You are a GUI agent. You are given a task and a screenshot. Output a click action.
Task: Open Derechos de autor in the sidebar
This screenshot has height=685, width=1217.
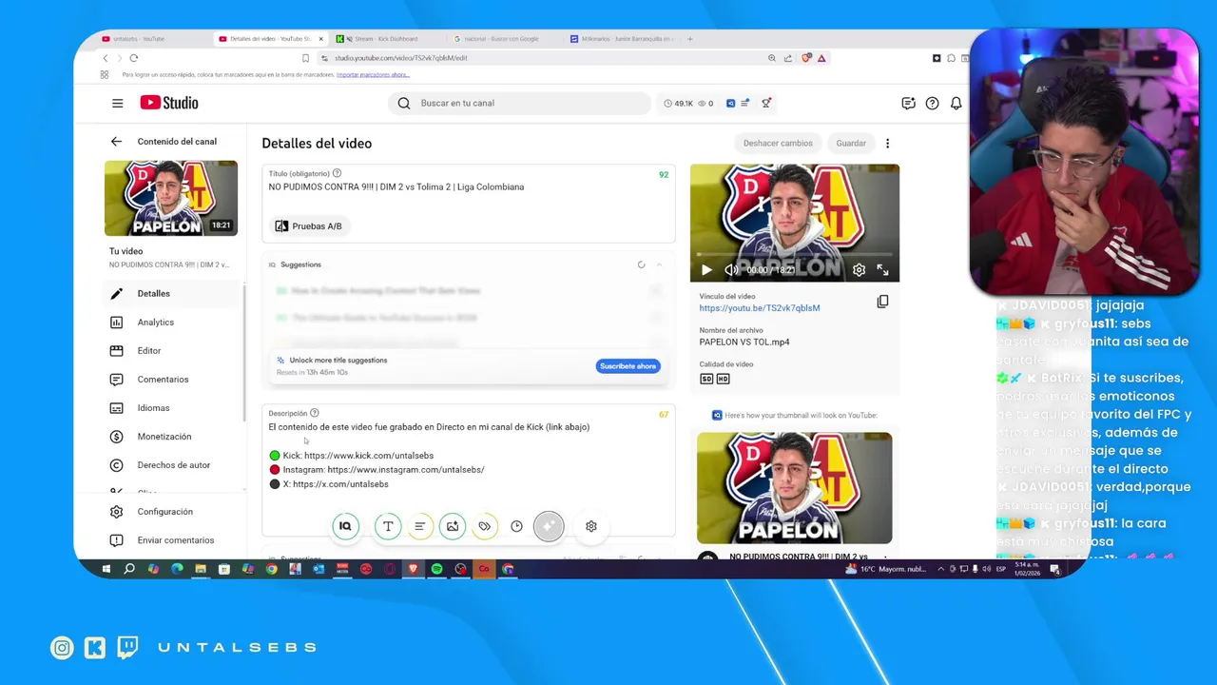point(173,464)
